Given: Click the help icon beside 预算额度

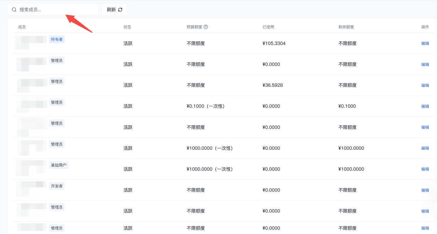Looking at the screenshot, I should click(x=206, y=27).
